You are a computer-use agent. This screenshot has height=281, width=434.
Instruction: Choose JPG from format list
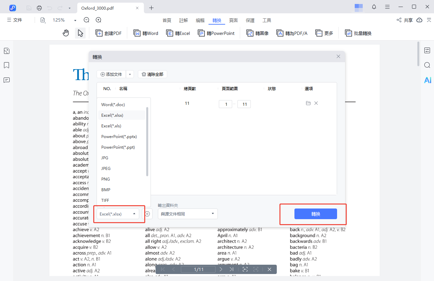pyautogui.click(x=122, y=158)
